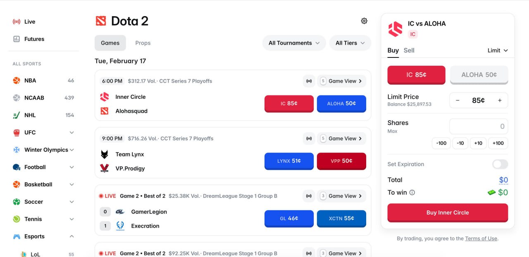Open the Terms of Use link

click(x=481, y=238)
